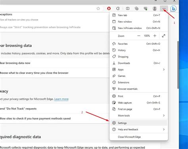Decrease zoom with the minus button
This screenshot has width=188, height=149.
click(x=139, y=36)
